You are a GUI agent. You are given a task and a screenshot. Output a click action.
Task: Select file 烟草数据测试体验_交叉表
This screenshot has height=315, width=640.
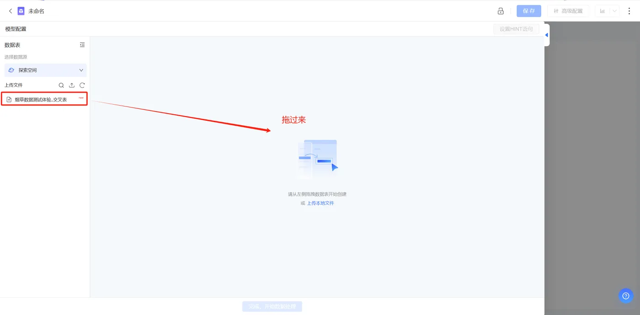44,99
